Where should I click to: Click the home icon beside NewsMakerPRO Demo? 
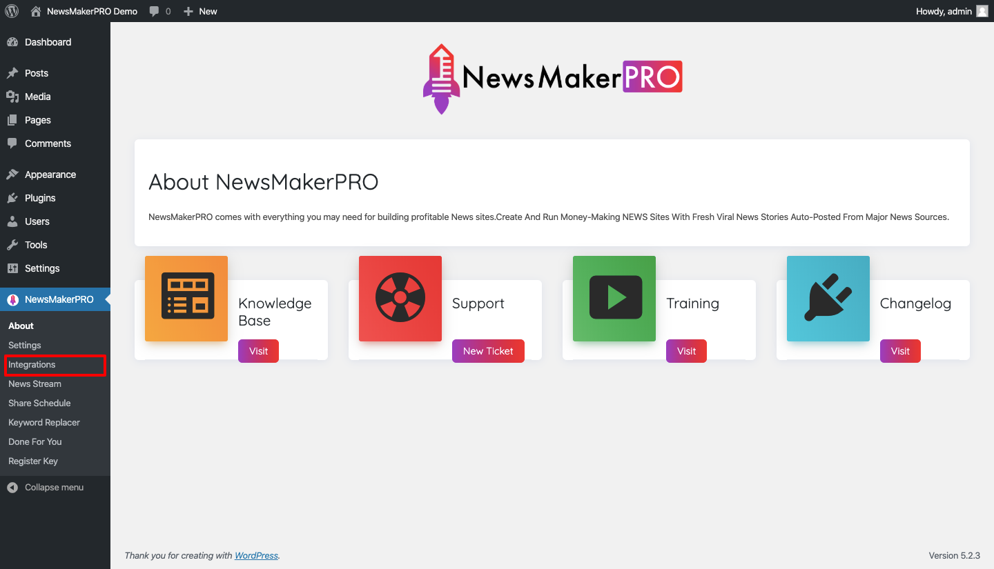[36, 11]
